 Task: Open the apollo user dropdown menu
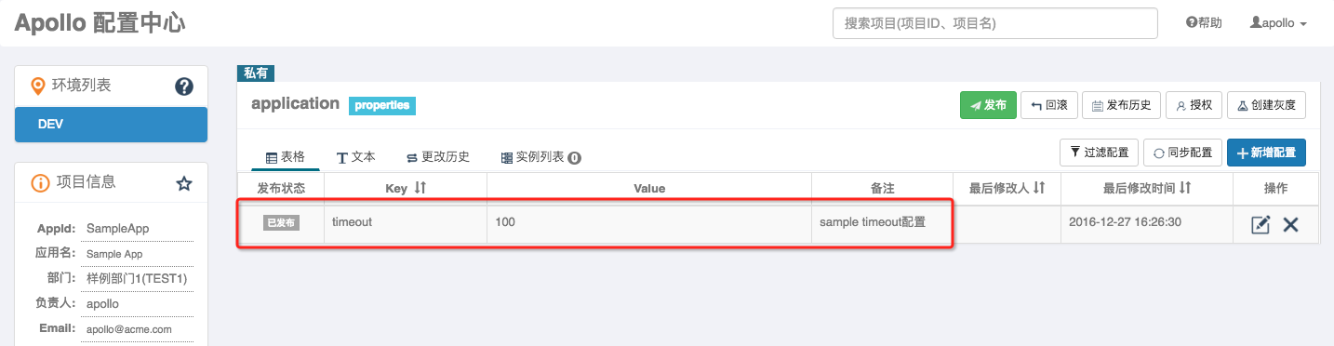[x=1279, y=23]
